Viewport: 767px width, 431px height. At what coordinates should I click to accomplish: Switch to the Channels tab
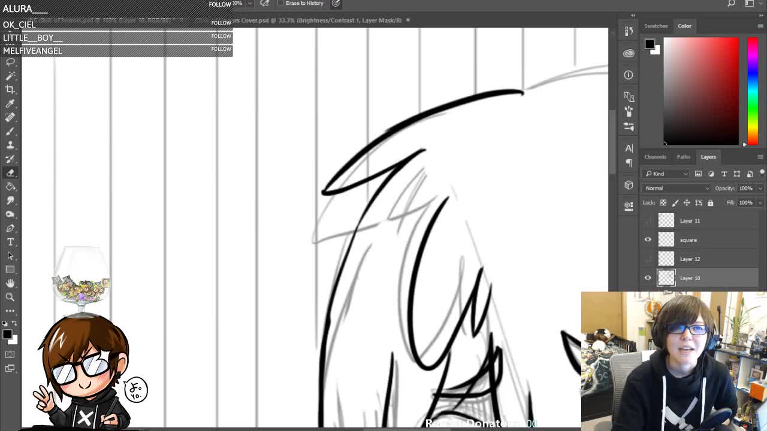[x=655, y=157]
